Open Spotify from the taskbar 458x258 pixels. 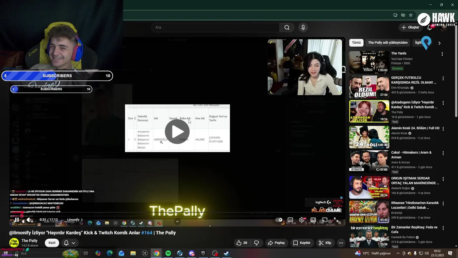(x=168, y=253)
